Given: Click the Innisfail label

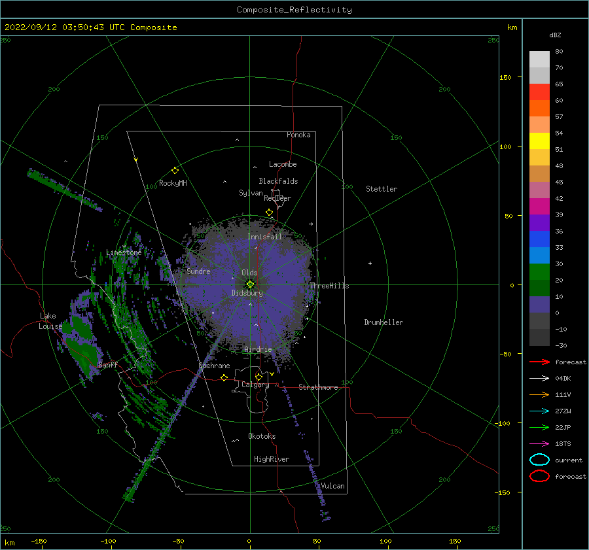Looking at the screenshot, I should click(264, 237).
